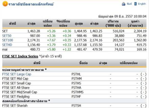149x108 pixels.
Task: Click the ต่ำสุด column header
Action: (x=94, y=23)
